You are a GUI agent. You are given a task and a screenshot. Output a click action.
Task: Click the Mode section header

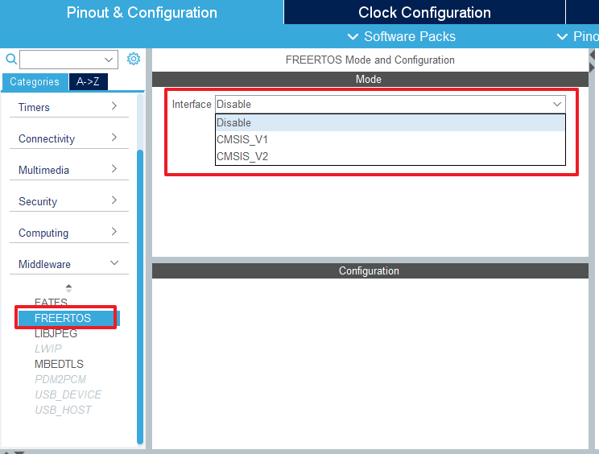click(370, 79)
